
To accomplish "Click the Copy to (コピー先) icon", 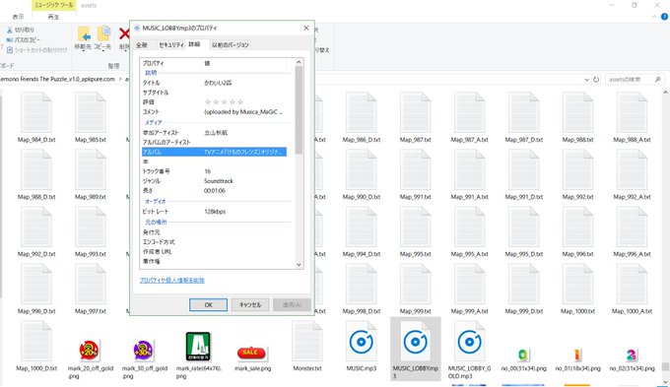I will 103,34.
